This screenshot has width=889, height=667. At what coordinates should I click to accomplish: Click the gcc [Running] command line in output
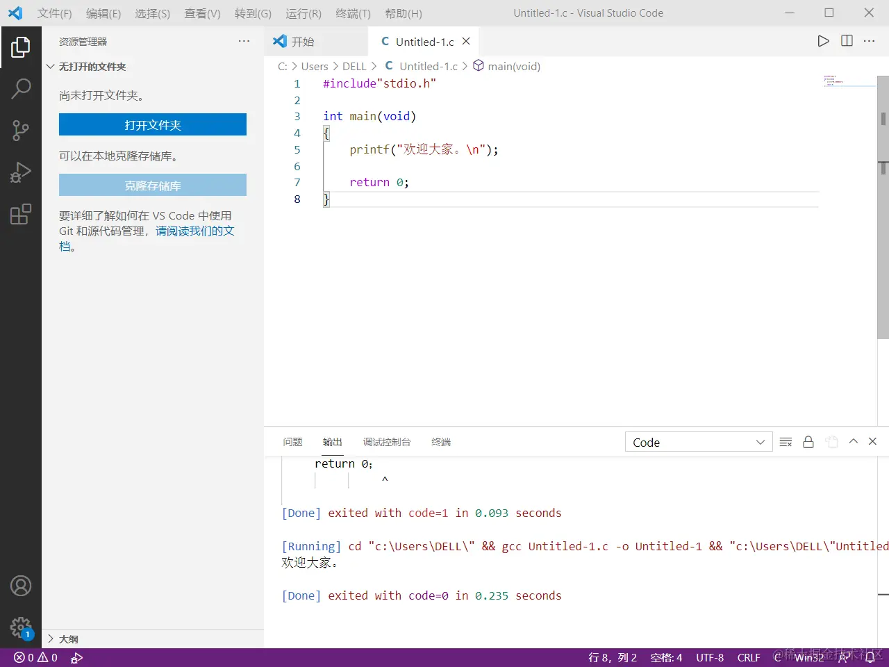tap(585, 546)
